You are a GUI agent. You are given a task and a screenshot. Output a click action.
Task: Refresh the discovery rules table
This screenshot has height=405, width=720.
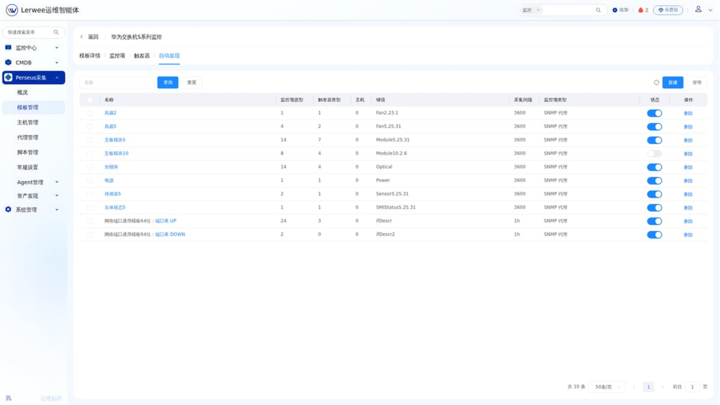click(x=656, y=83)
